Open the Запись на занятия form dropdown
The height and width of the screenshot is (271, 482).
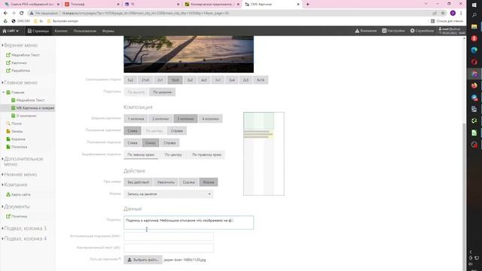pyautogui.click(x=169, y=194)
